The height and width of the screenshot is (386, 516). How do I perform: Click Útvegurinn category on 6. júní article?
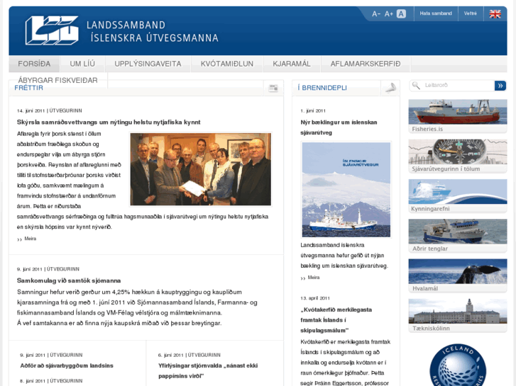click(204, 355)
